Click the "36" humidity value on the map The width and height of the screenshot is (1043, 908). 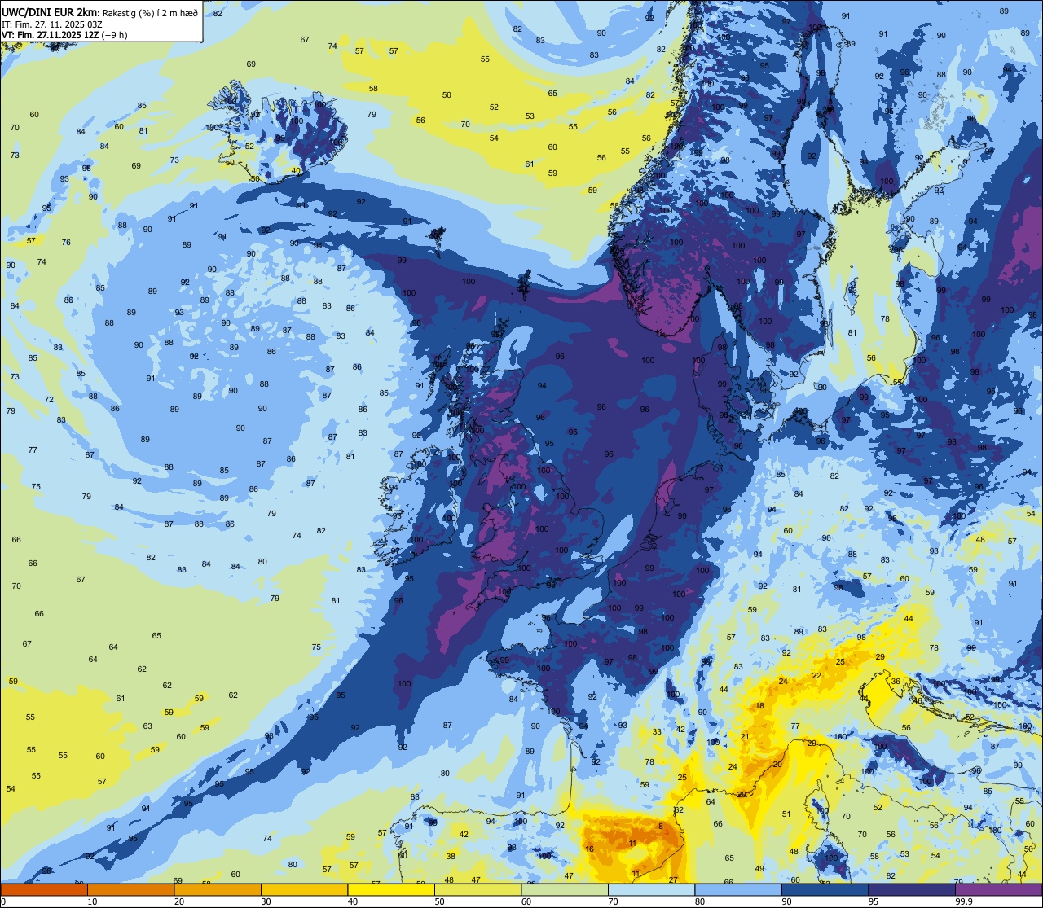coord(896,681)
